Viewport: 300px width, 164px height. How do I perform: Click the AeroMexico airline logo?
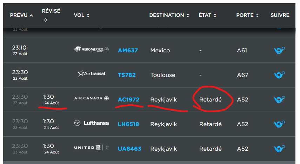click(x=92, y=50)
